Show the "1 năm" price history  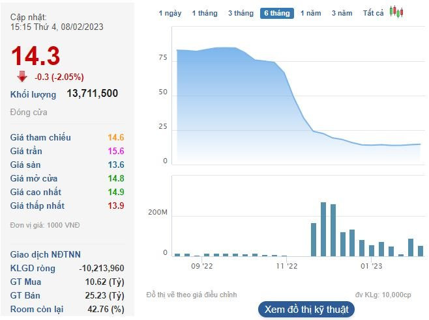311,13
